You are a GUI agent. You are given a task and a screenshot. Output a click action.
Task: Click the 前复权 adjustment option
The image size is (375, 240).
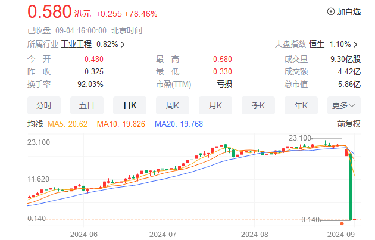click(x=349, y=124)
